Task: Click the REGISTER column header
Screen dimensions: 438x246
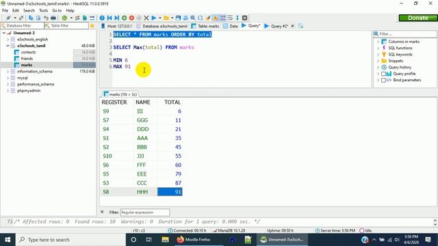Action: point(117,102)
